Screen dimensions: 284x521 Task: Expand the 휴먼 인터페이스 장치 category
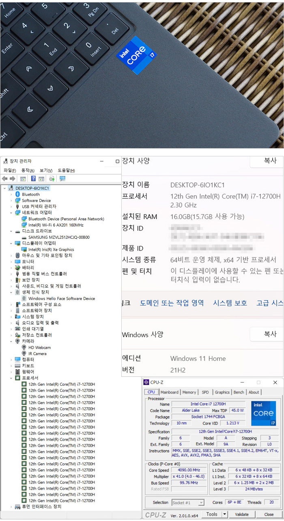pos(11,507)
